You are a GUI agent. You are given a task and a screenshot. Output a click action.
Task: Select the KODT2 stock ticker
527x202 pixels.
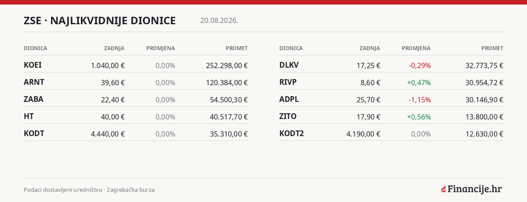click(x=291, y=133)
